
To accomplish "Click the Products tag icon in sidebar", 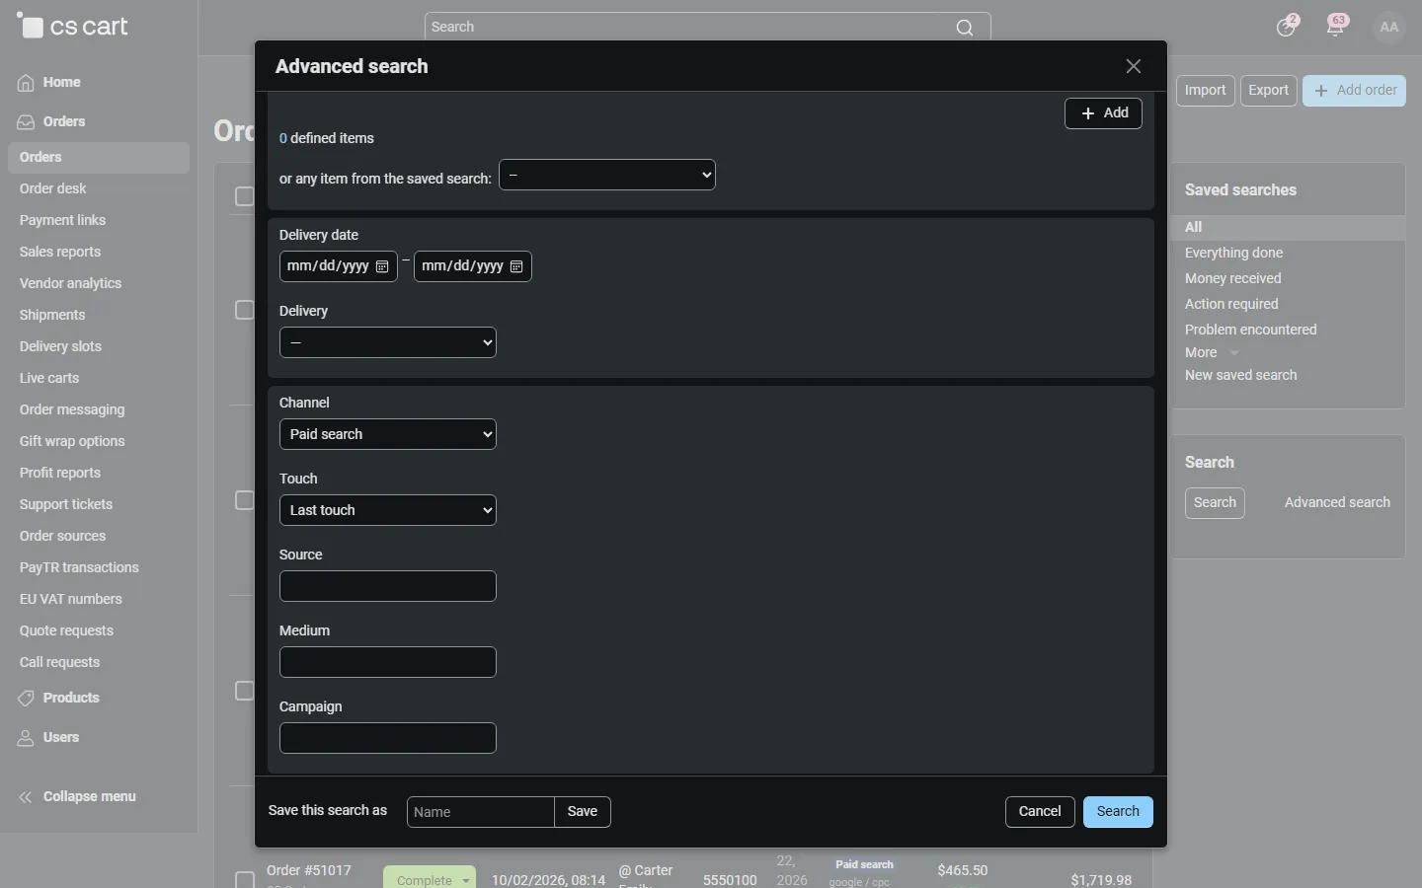I will pyautogui.click(x=26, y=699).
